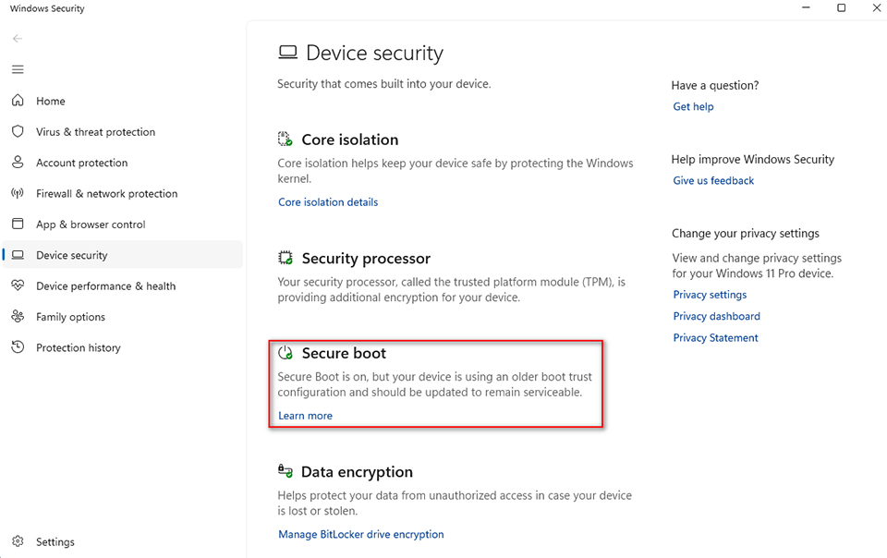Open Firewall & network protection

point(123,193)
